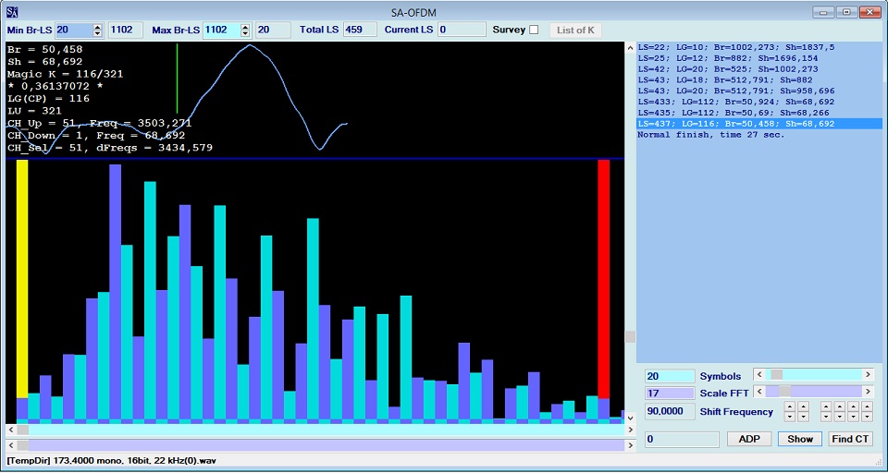Click the Scale FFT slider thumb
The height and width of the screenshot is (473, 888).
tap(771, 393)
